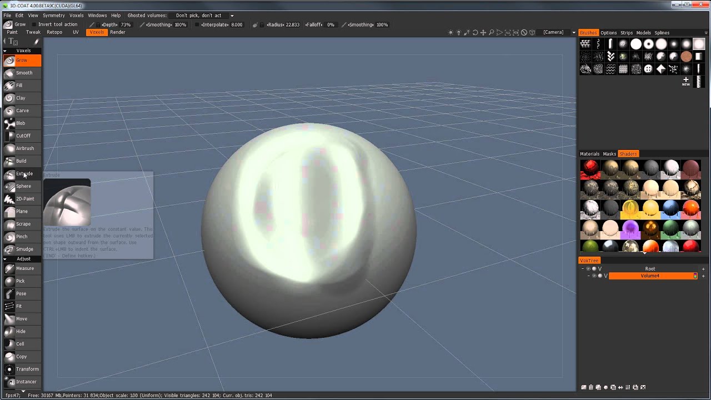Open the Voxels menu
Screen dimensions: 711x400
coord(77,16)
